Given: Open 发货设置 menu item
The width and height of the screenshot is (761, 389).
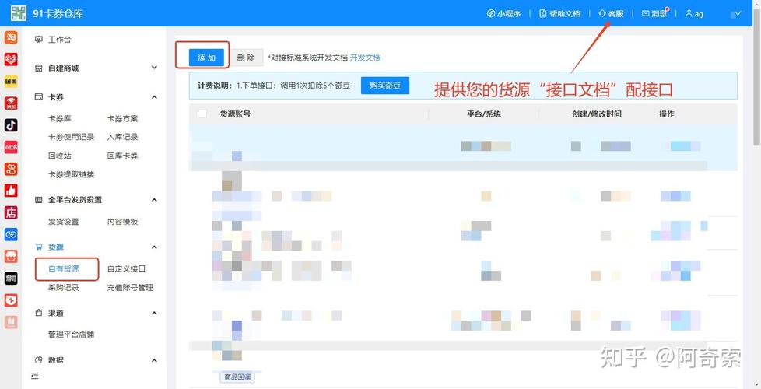Looking at the screenshot, I should [x=64, y=222].
